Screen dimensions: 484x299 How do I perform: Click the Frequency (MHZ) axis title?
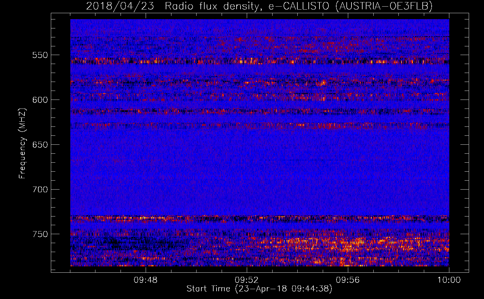[x=22, y=144]
